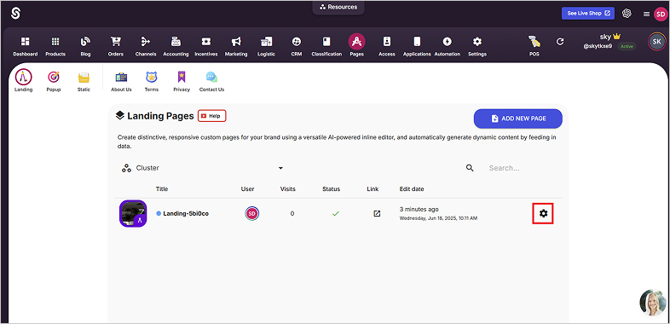The image size is (670, 324).
Task: Expand the Cluster dropdown
Action: 203,168
